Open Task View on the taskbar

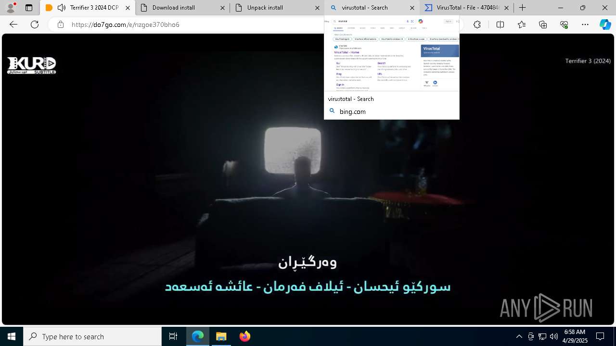pos(173,336)
